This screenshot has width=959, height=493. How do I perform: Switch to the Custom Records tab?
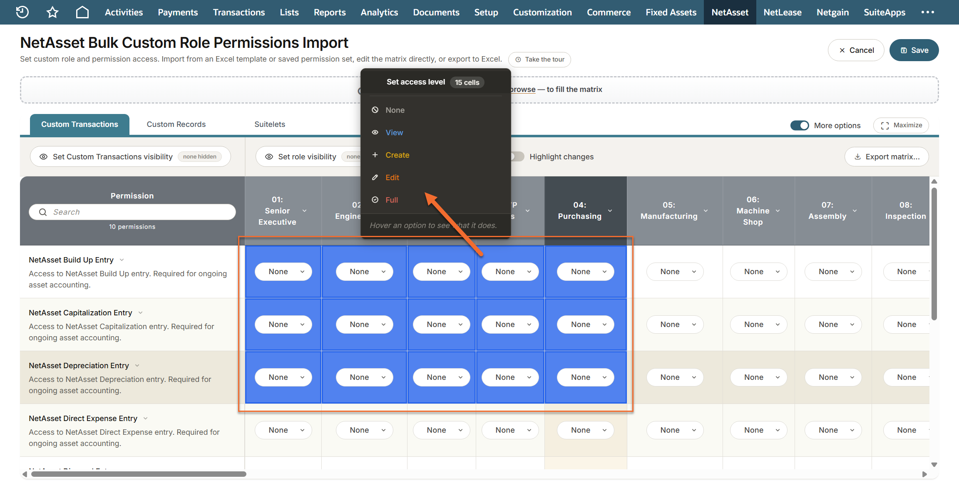pyautogui.click(x=176, y=124)
